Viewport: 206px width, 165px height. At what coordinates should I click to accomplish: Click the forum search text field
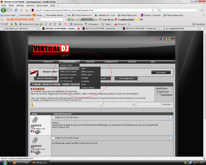click(148, 104)
